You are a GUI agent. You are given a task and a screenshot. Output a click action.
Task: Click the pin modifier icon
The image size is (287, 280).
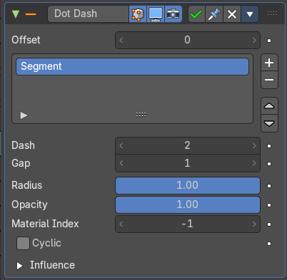(x=214, y=14)
